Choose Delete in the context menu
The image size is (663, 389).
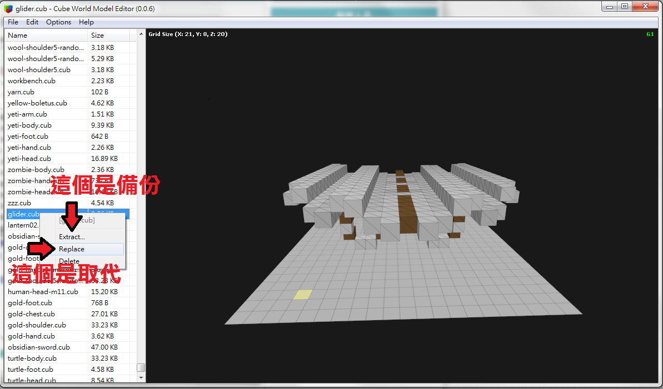(x=69, y=261)
